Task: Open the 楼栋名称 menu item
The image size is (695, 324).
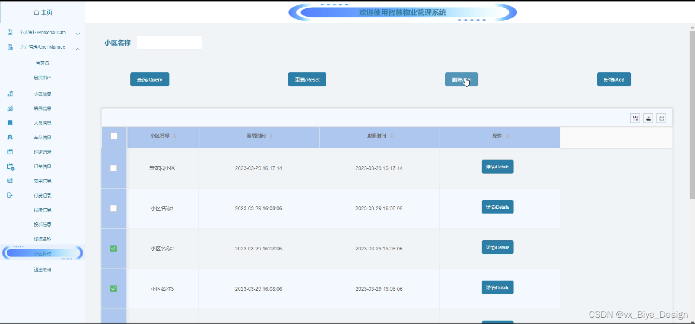Action: click(x=42, y=239)
